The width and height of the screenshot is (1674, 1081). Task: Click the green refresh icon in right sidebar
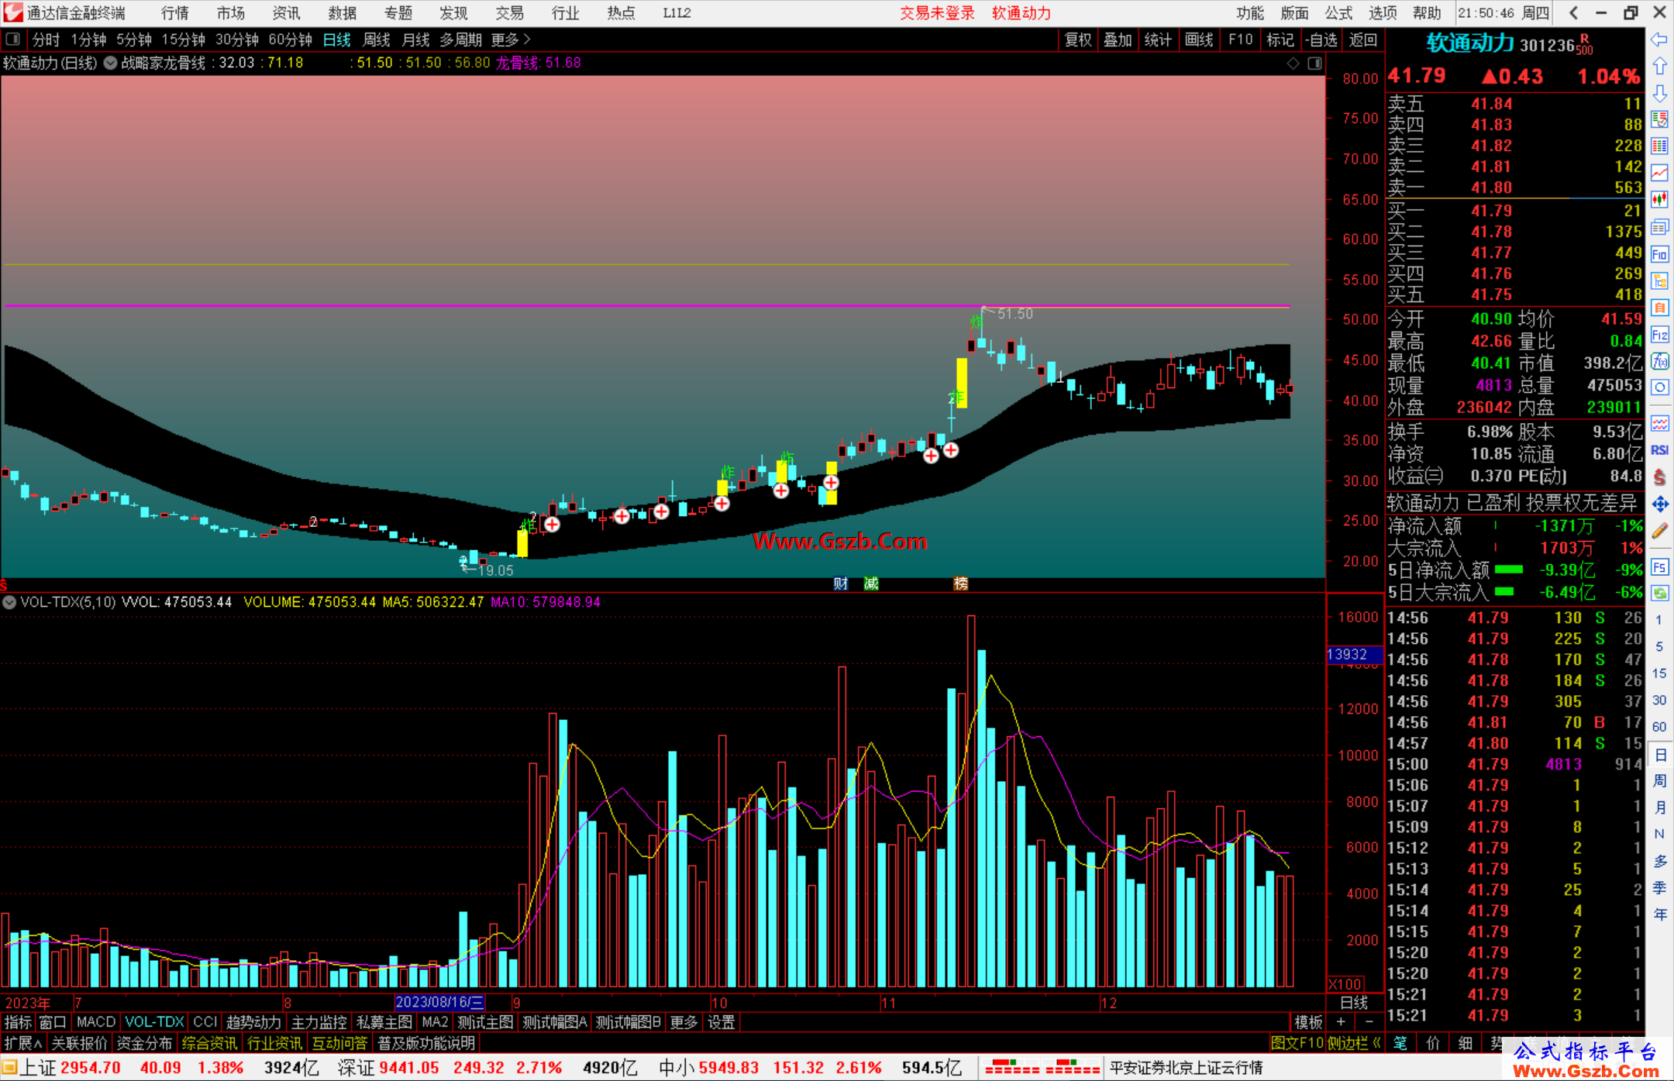tap(1659, 594)
